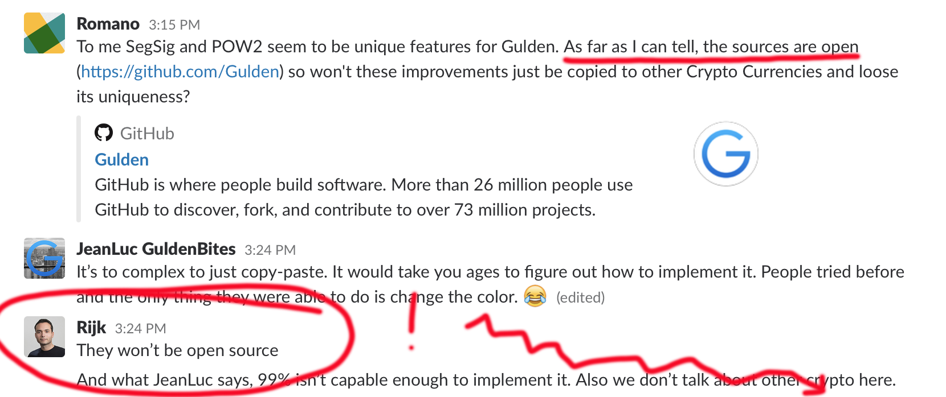Viewport: 946px width, 397px height.
Task: Click JeanLuc GuldenBites' avatar image
Action: pyautogui.click(x=44, y=258)
